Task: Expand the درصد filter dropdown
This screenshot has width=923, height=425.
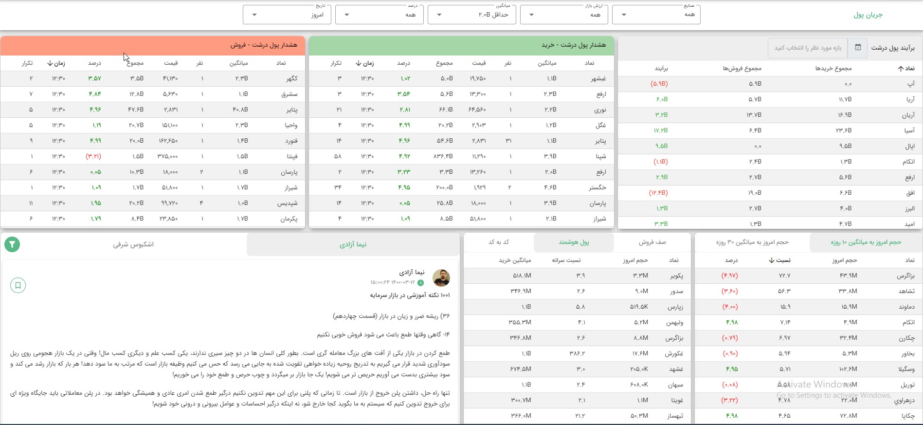Action: point(380,15)
